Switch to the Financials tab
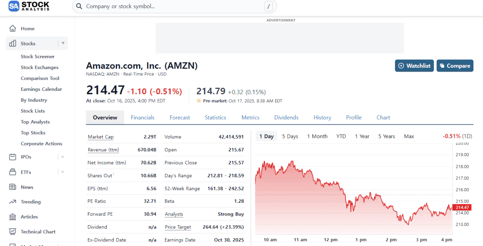This screenshot has width=483, height=246. pyautogui.click(x=143, y=117)
